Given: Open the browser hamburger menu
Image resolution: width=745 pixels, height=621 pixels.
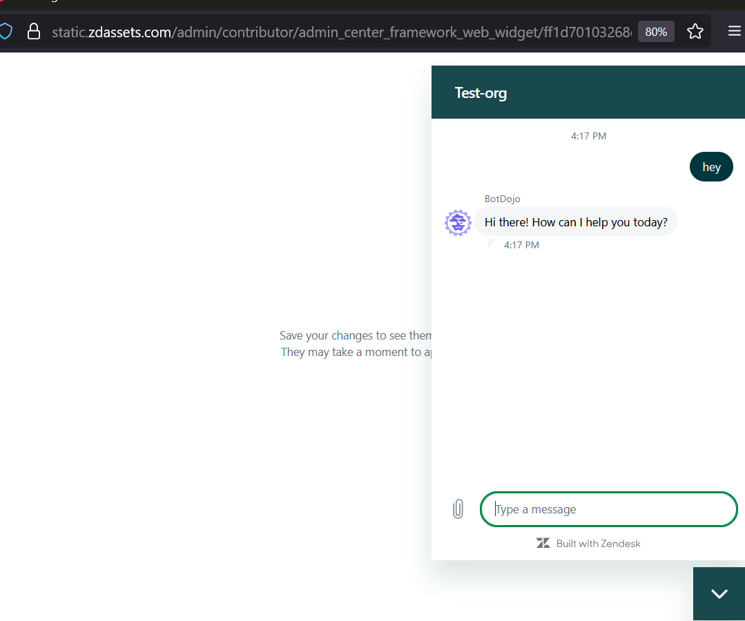Looking at the screenshot, I should tap(734, 31).
